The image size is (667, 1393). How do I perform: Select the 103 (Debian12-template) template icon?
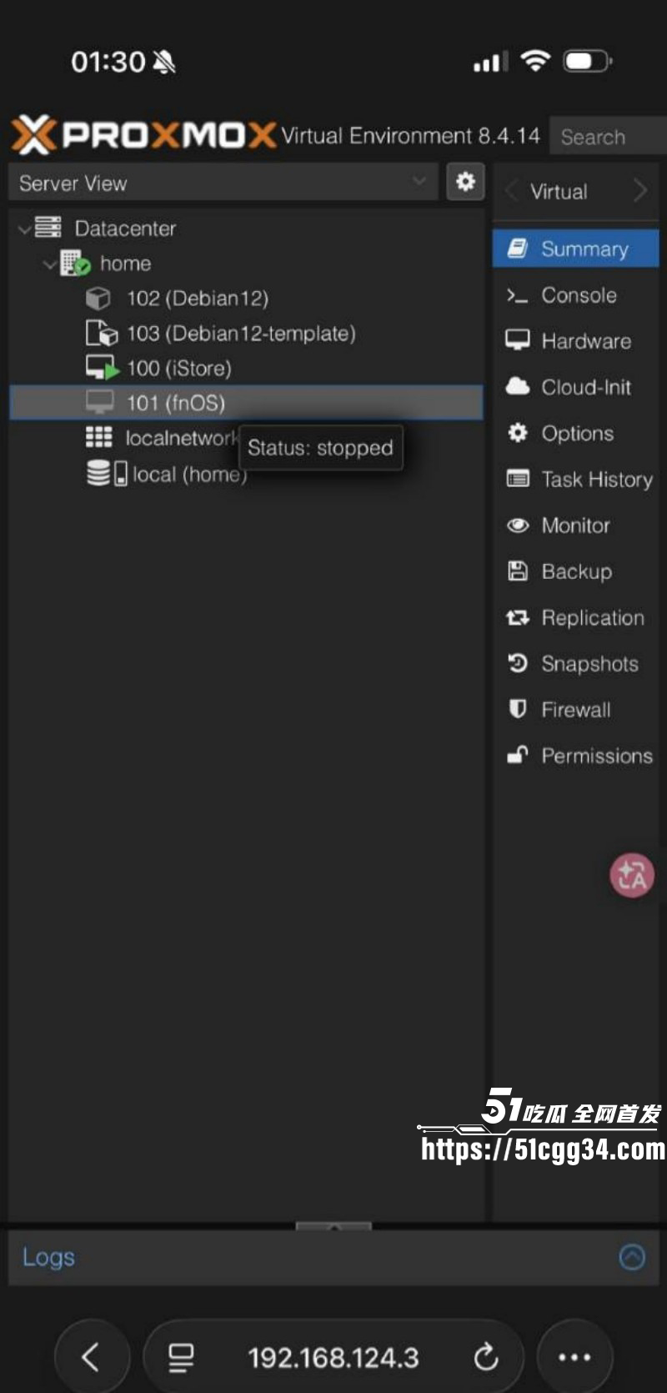pos(102,333)
